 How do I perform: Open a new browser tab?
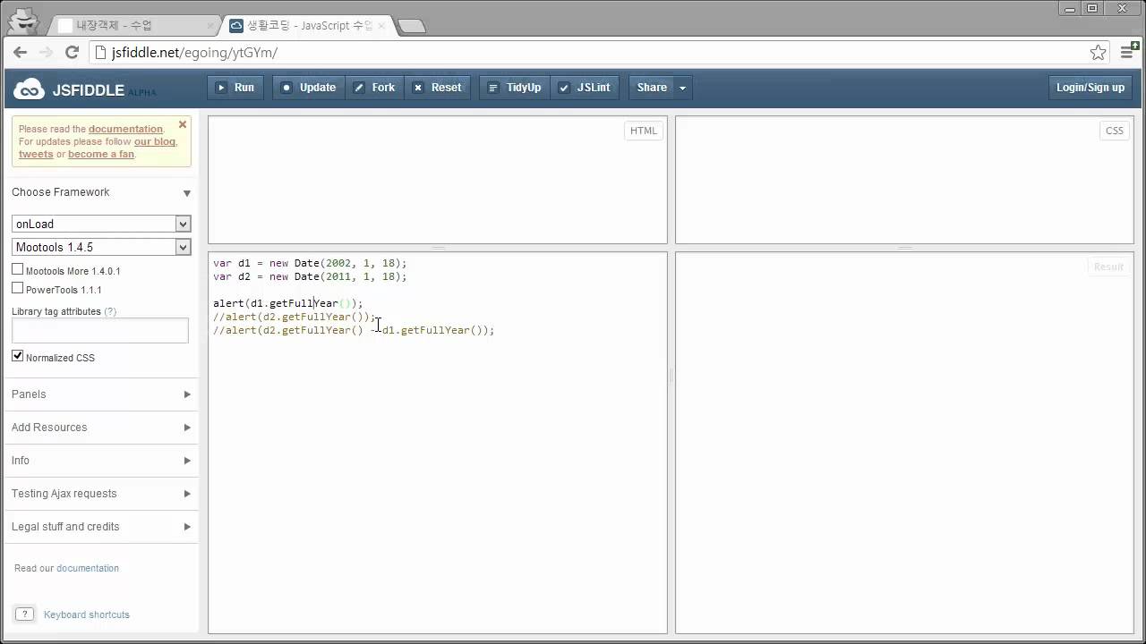411,26
